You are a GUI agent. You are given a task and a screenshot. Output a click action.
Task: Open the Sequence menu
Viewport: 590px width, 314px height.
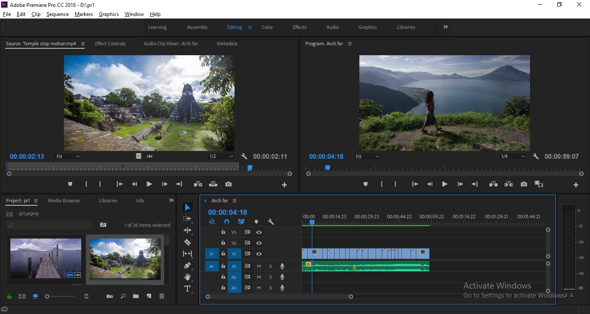[57, 14]
